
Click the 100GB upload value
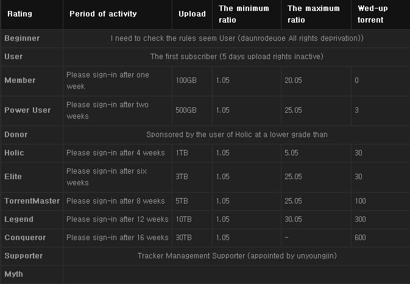coord(186,80)
